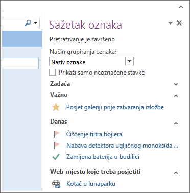Collapse the ribbon with the top chevron
This screenshot has height=193, width=190.
tap(181, 7)
